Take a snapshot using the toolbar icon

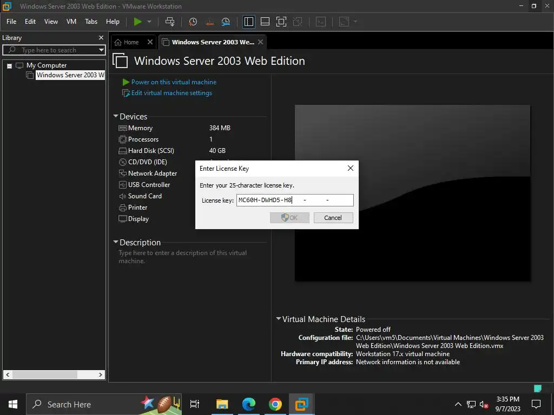(193, 22)
